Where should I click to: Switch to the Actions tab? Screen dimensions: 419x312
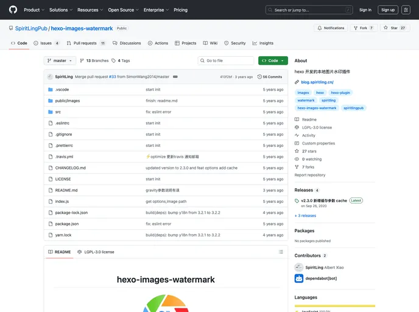[x=158, y=43]
